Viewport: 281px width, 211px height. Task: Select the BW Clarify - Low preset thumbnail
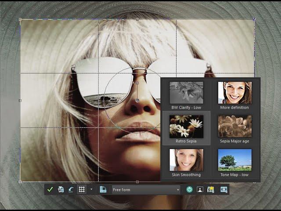pos(186,93)
